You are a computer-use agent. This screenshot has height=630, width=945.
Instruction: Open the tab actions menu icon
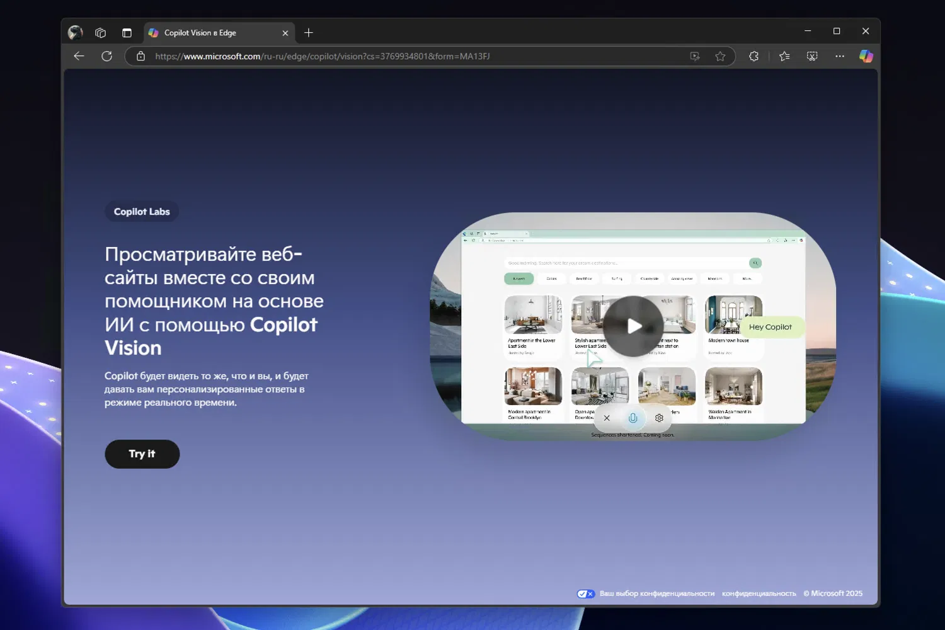[127, 33]
